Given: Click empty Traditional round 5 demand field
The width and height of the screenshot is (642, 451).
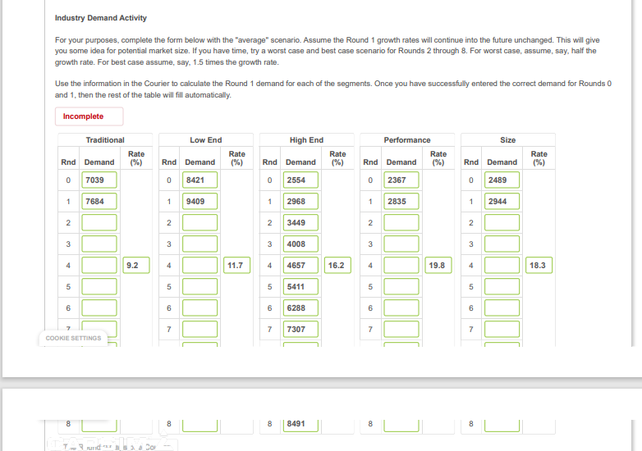Looking at the screenshot, I should pos(99,286).
